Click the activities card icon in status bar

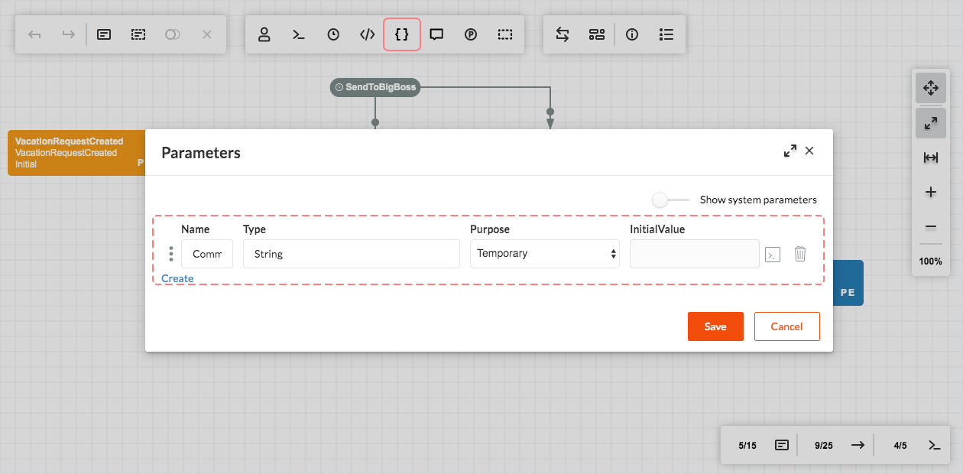[x=782, y=445]
